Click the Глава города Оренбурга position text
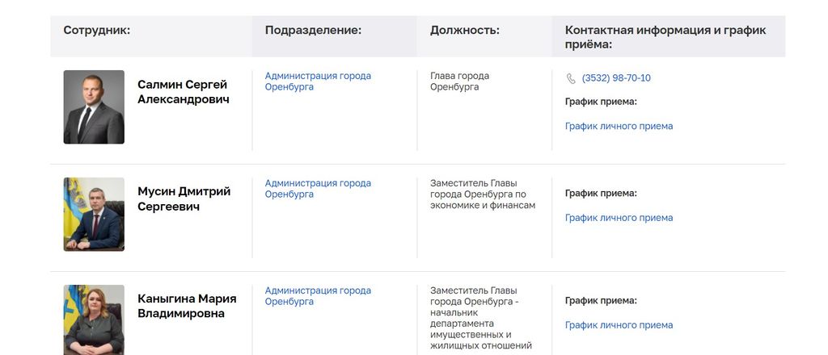Viewport: 828px width, 355px height. [x=459, y=81]
